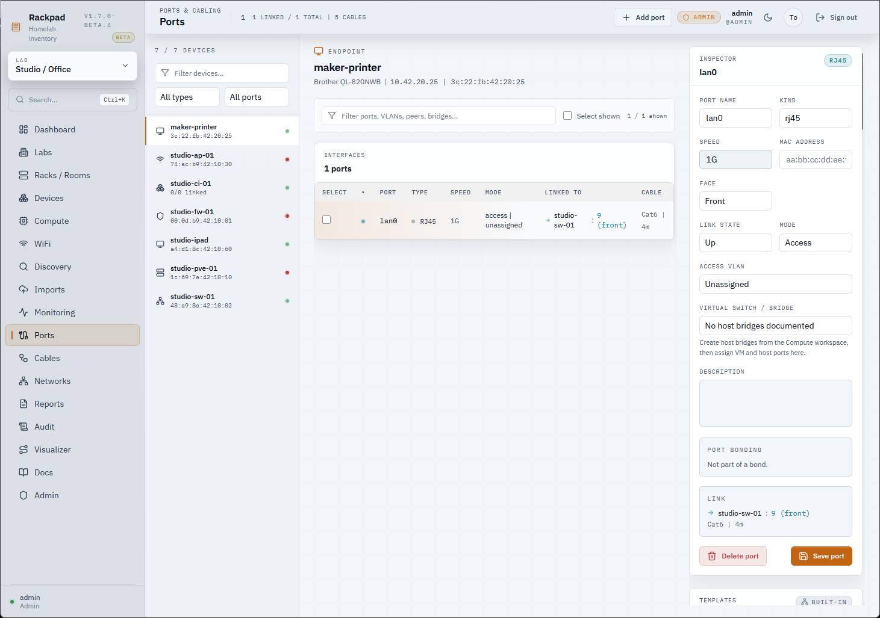Click the studio-ipad monitor icon
The height and width of the screenshot is (618, 880).
[x=160, y=244]
